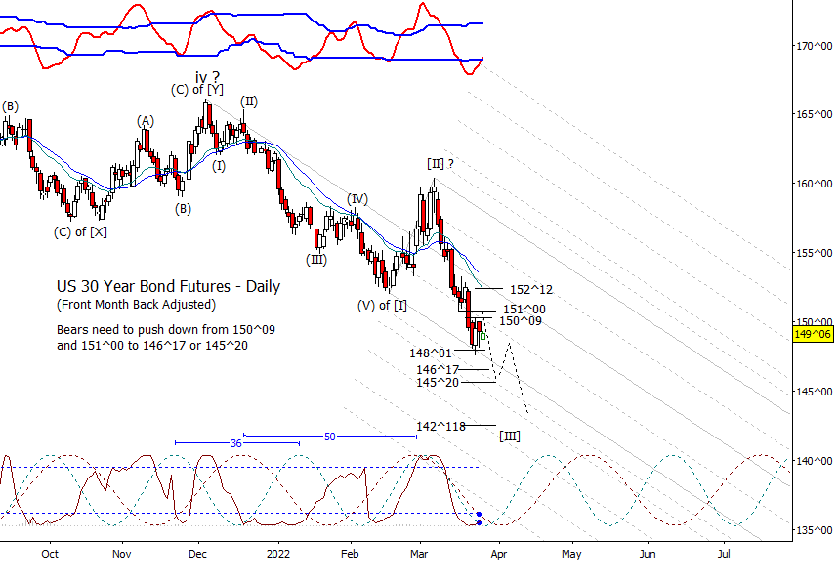Image resolution: width=839 pixels, height=582 pixels.
Task: Click the upper blue dot on the cycle indicator
Action: point(479,515)
